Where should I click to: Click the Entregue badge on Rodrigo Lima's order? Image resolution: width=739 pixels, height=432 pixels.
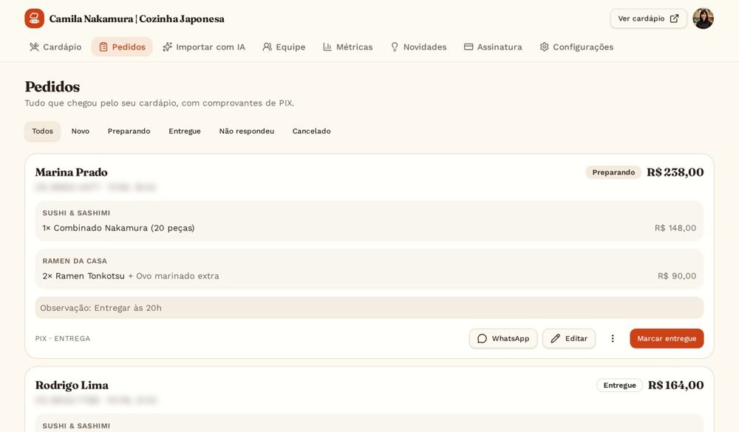pos(619,385)
